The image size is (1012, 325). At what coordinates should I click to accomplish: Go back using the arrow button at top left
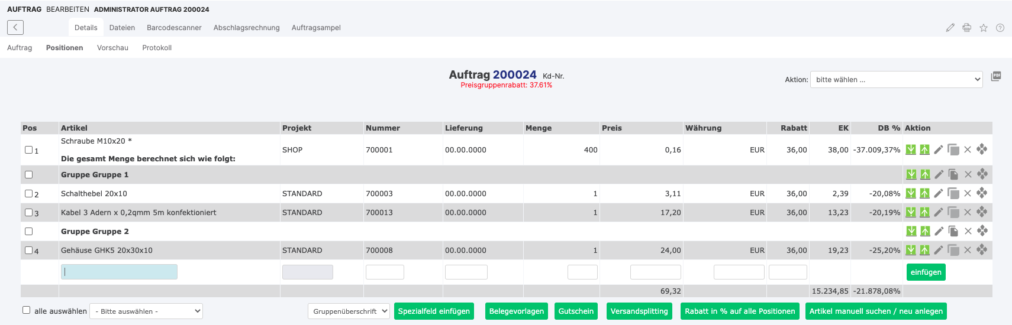15,27
